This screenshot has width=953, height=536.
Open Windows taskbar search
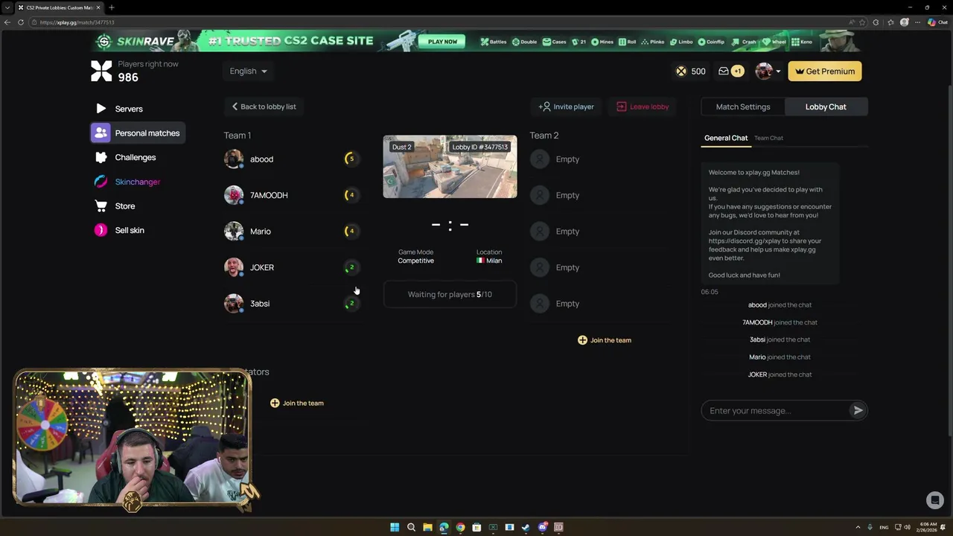point(411,527)
